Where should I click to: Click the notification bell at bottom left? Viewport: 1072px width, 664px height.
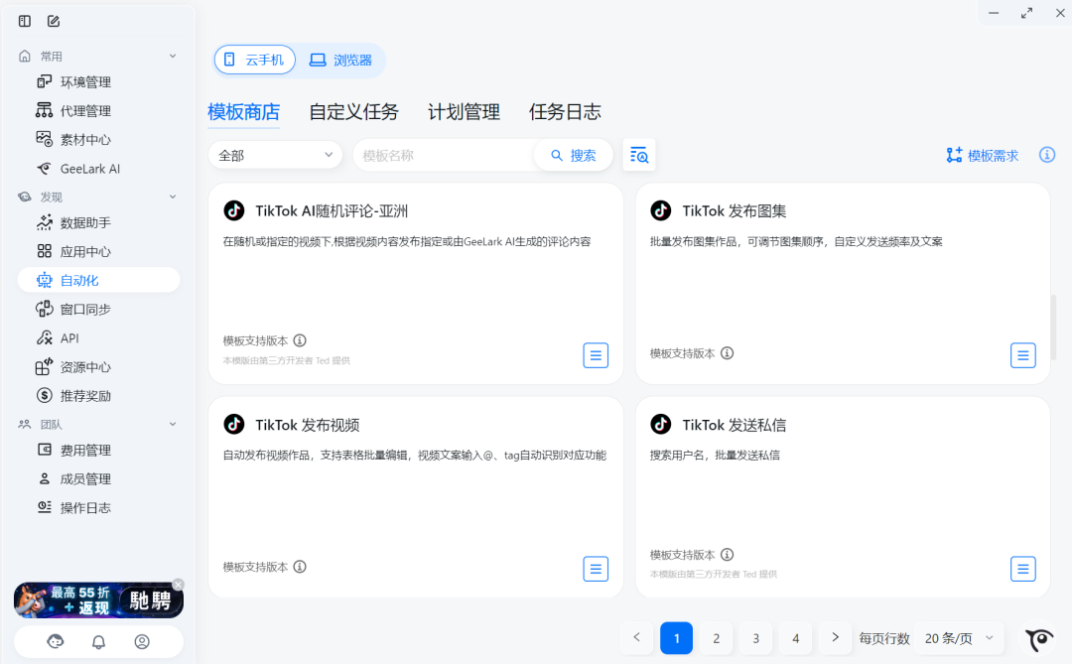pos(98,642)
